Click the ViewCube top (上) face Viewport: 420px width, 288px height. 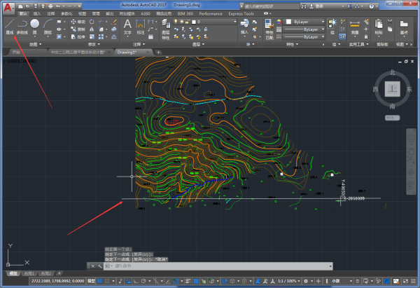click(393, 88)
